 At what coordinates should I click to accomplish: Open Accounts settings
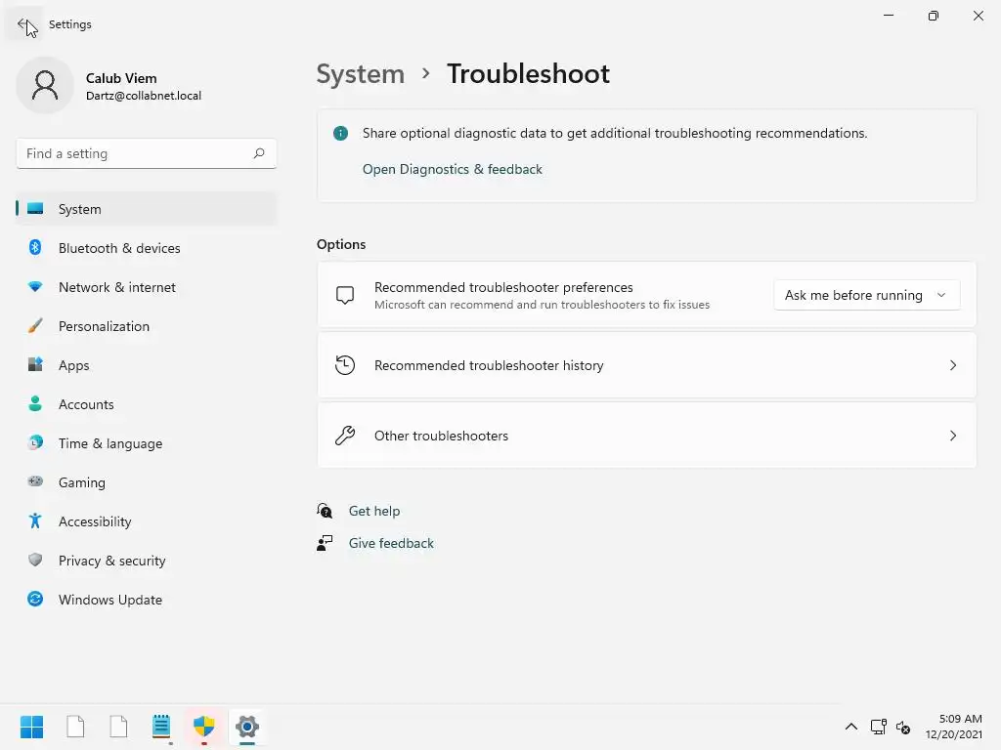[x=147, y=403]
